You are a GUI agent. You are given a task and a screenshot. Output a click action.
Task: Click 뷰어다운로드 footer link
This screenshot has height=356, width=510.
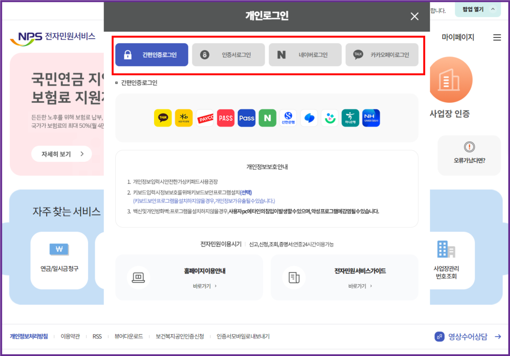point(129,336)
